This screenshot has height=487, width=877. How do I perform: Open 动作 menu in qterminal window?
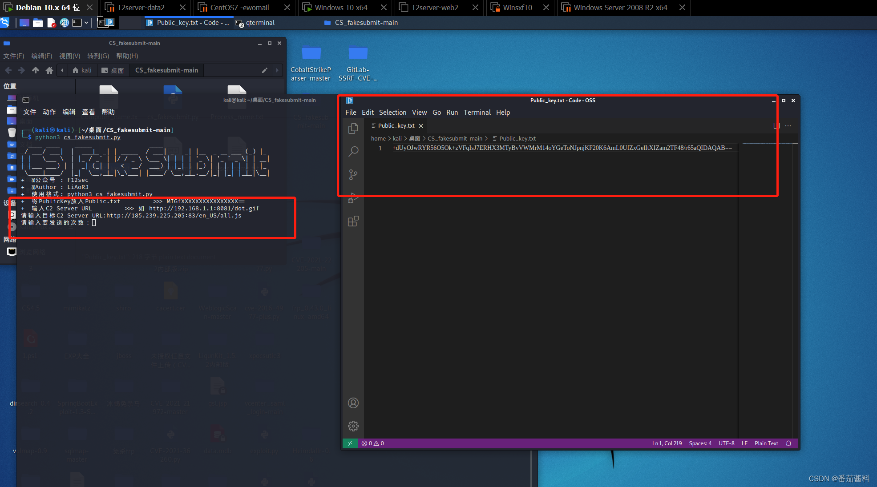(49, 112)
